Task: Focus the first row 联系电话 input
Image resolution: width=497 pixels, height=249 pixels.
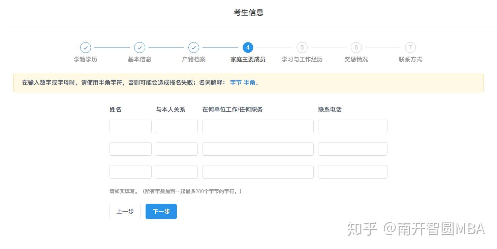Action: pyautogui.click(x=353, y=126)
